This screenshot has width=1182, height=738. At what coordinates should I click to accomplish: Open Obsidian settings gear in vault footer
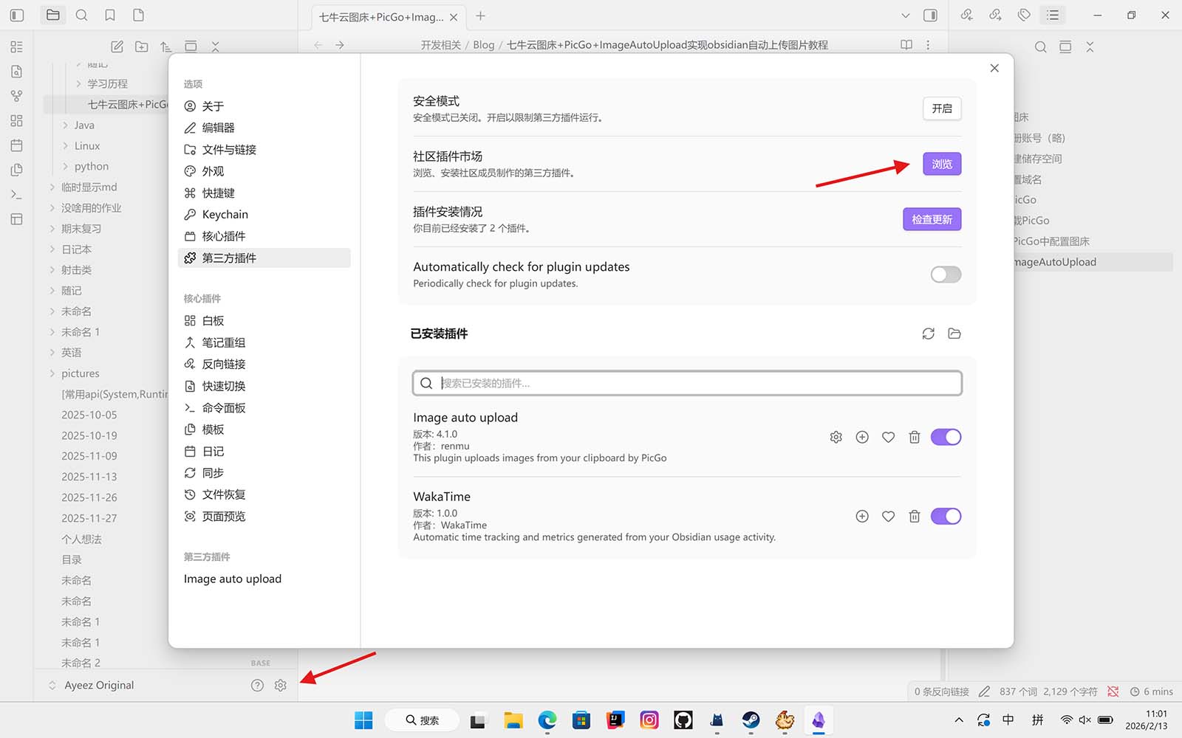pos(280,685)
